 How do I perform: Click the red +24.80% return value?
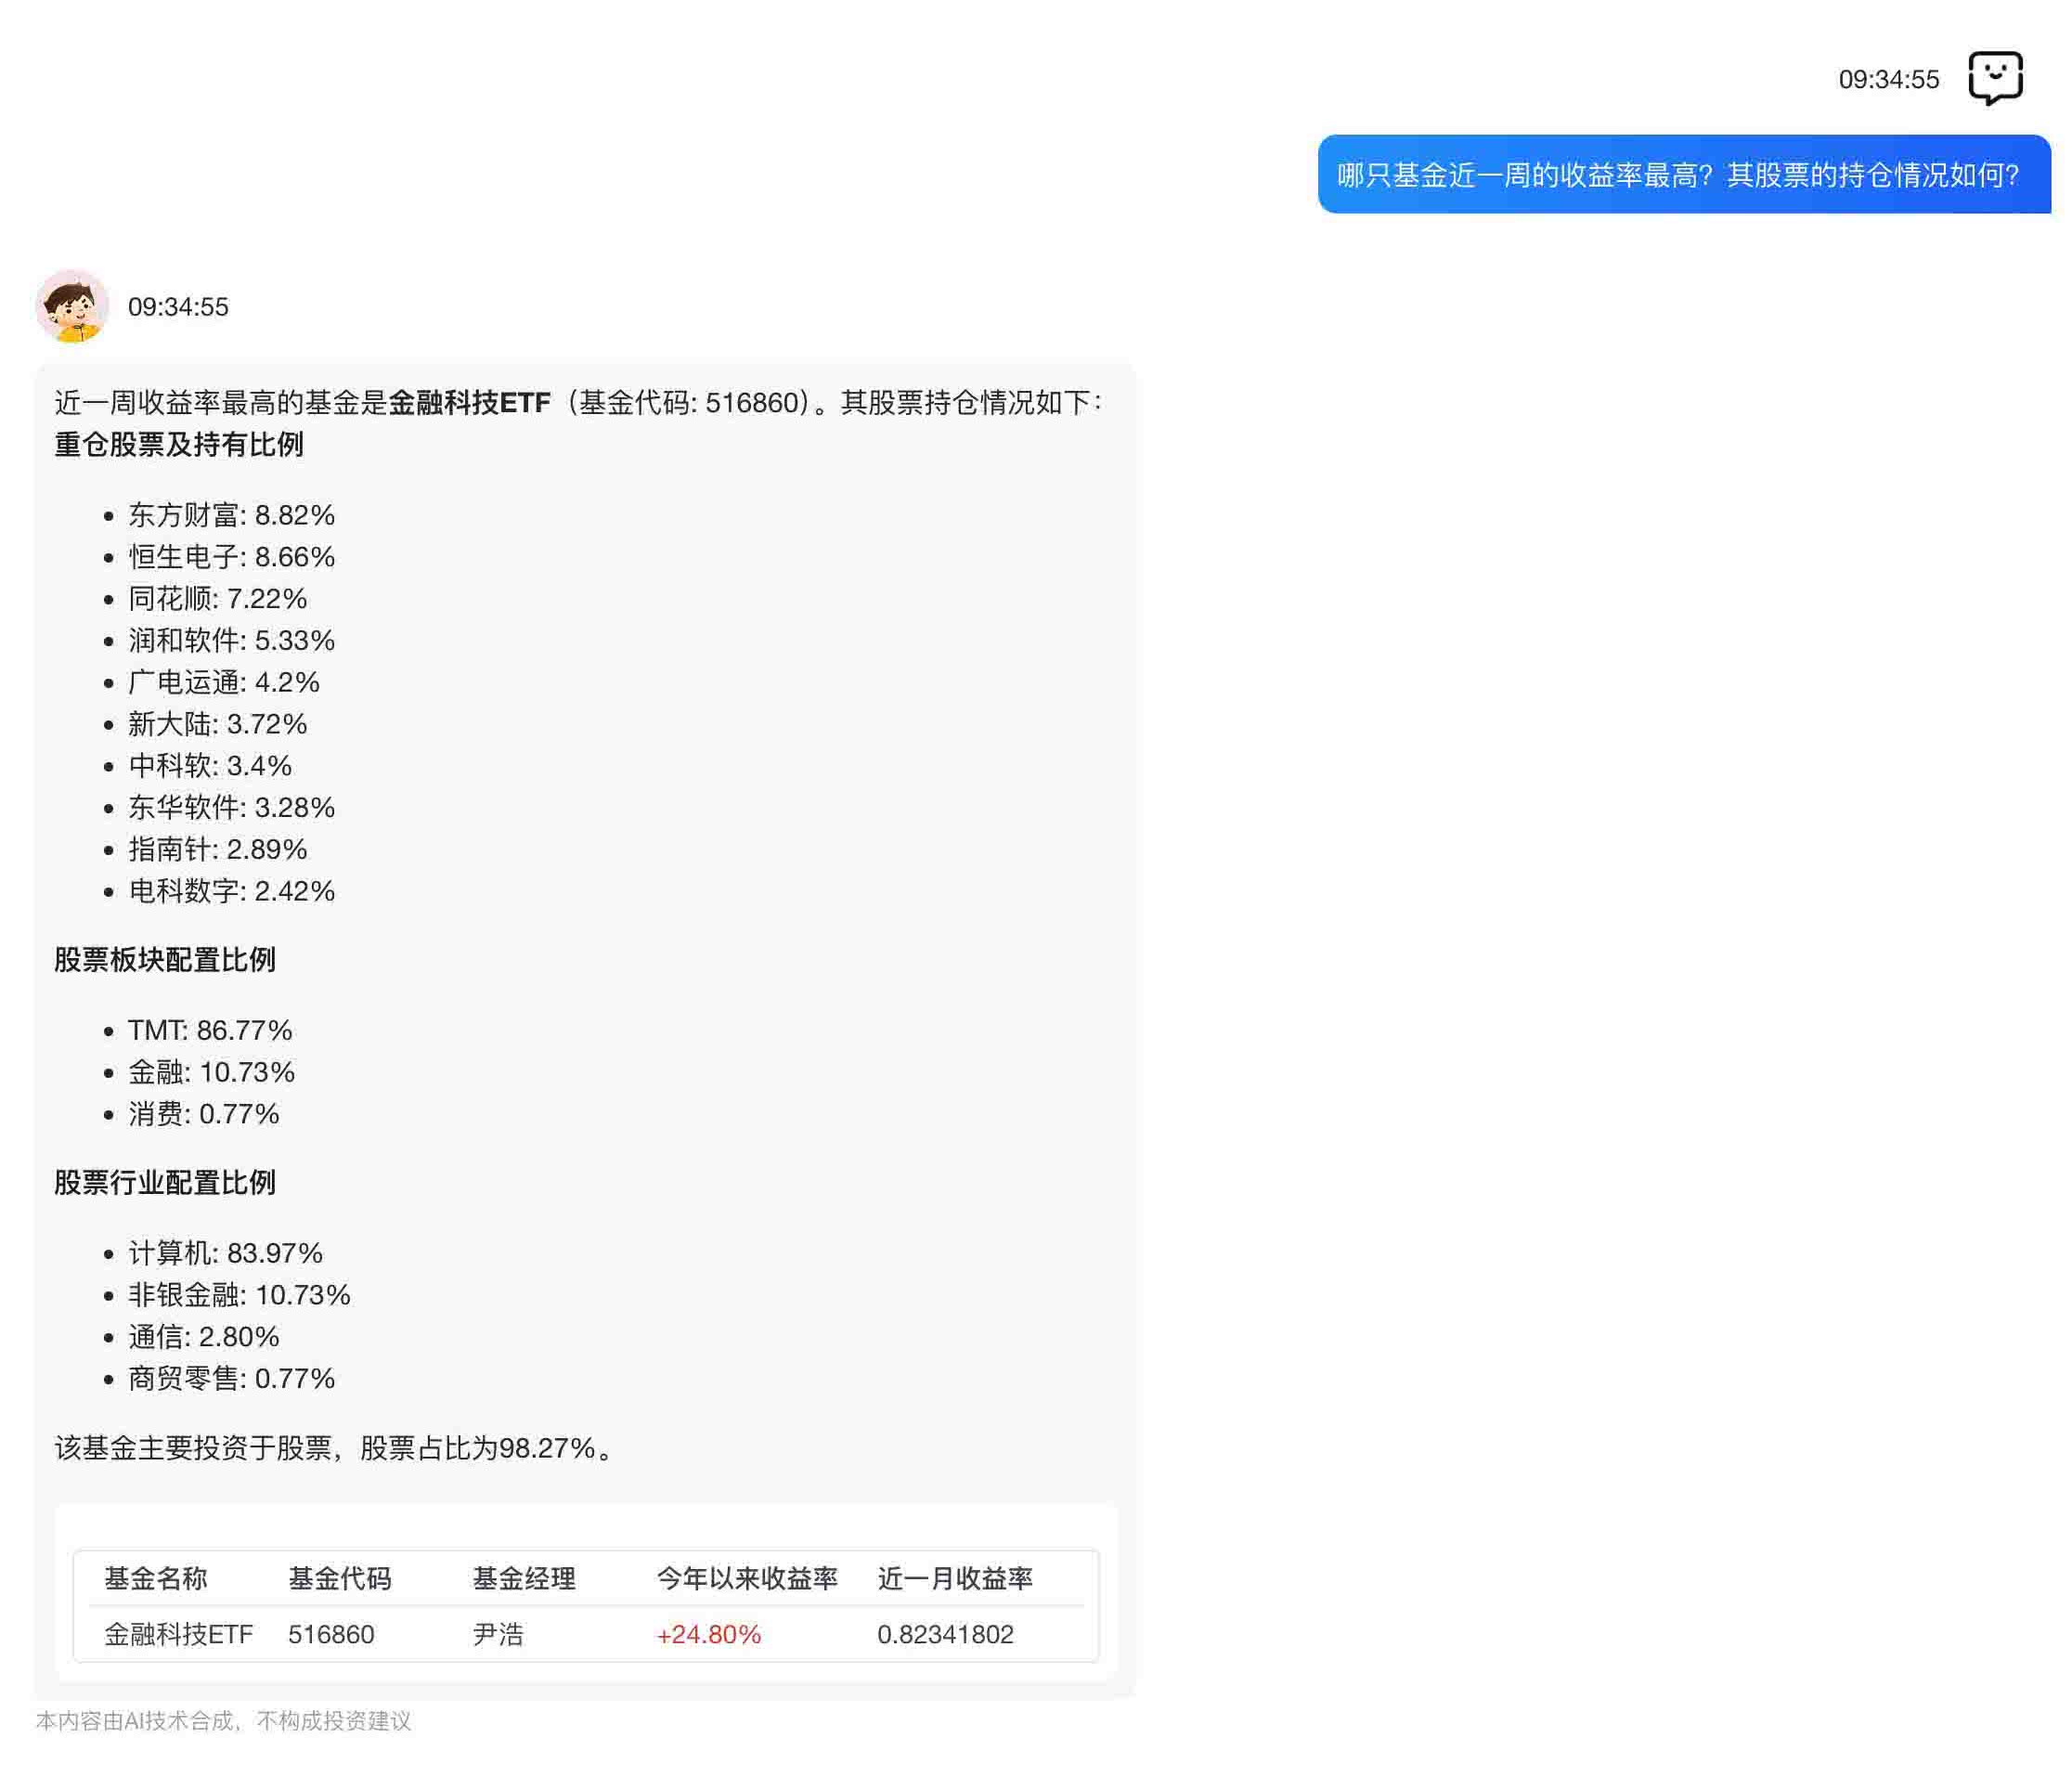709,1635
